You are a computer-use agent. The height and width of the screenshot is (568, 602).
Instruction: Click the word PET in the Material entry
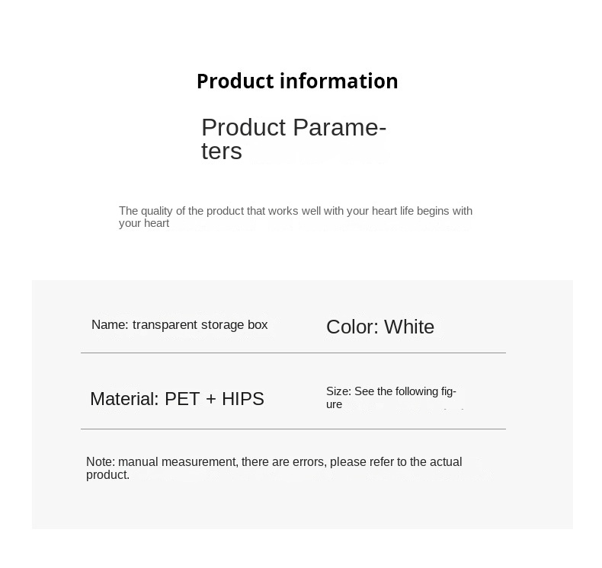182,399
